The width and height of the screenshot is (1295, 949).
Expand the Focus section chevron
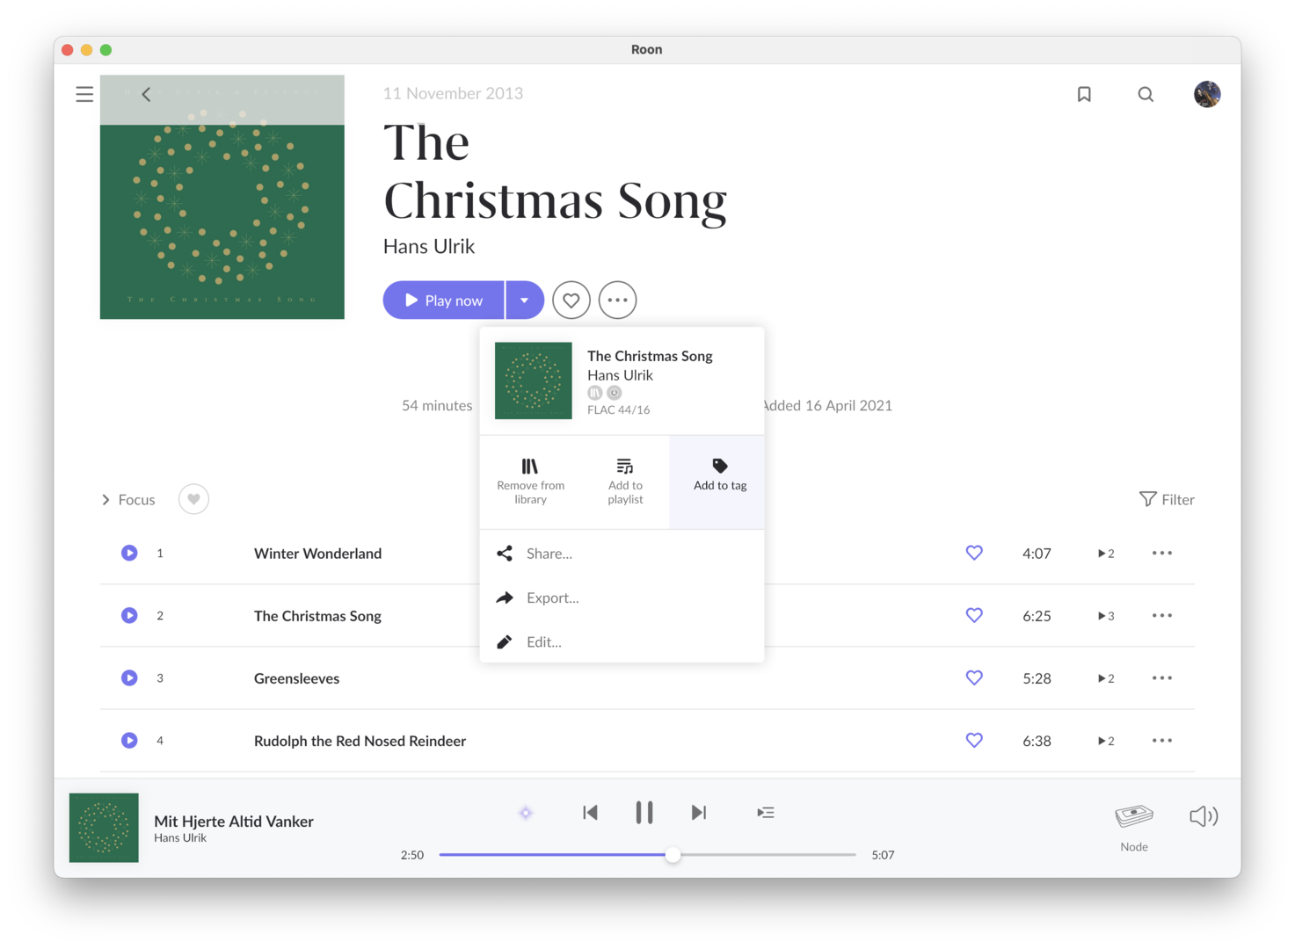[105, 500]
